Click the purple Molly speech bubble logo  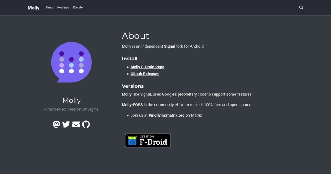pyautogui.click(x=71, y=62)
